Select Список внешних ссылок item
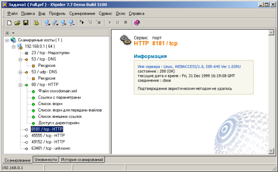 tap(60, 116)
